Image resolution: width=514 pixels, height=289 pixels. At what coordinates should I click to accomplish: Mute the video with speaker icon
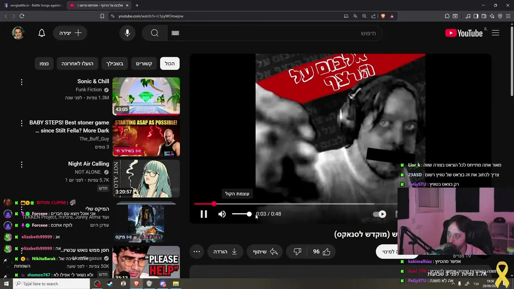(x=222, y=214)
